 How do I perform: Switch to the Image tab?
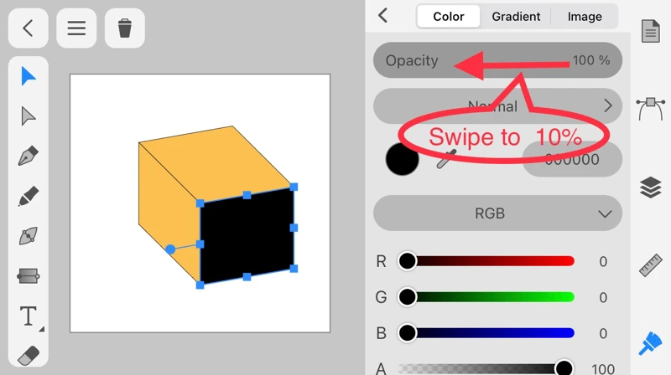(585, 17)
